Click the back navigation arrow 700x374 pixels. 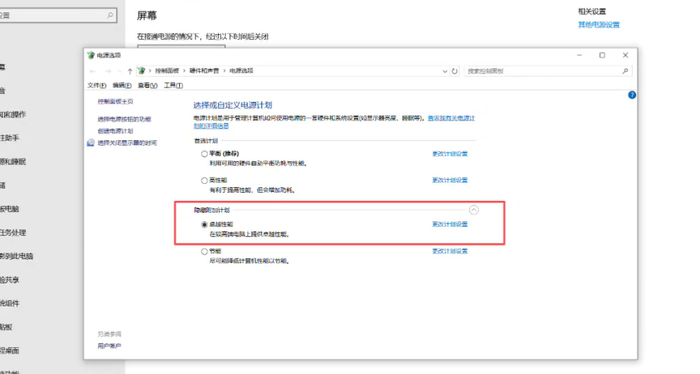click(92, 71)
